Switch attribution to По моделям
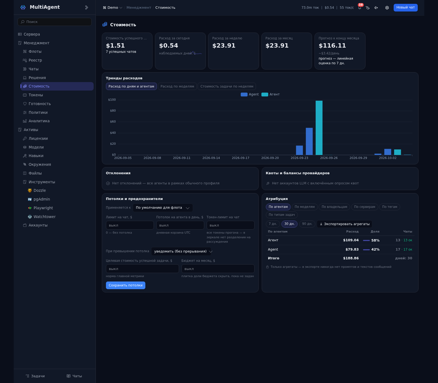438x383 pixels. click(x=305, y=207)
